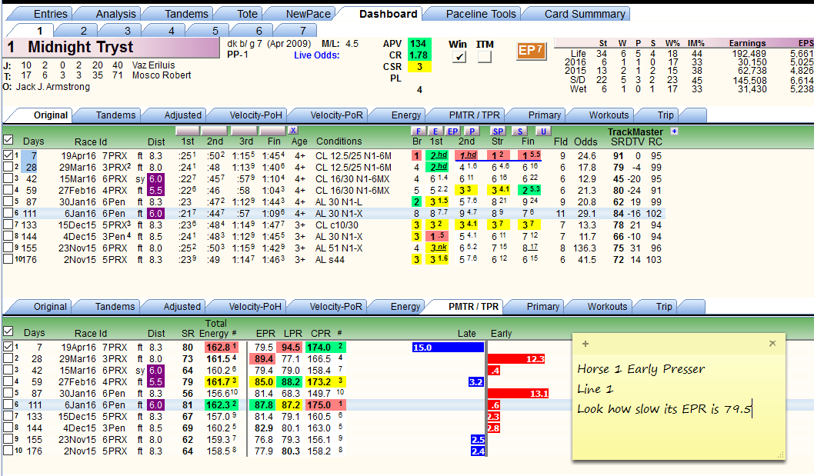Click the EP filter button
The image size is (814, 476).
point(452,131)
